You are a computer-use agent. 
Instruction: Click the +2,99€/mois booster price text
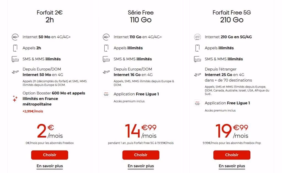33,111
